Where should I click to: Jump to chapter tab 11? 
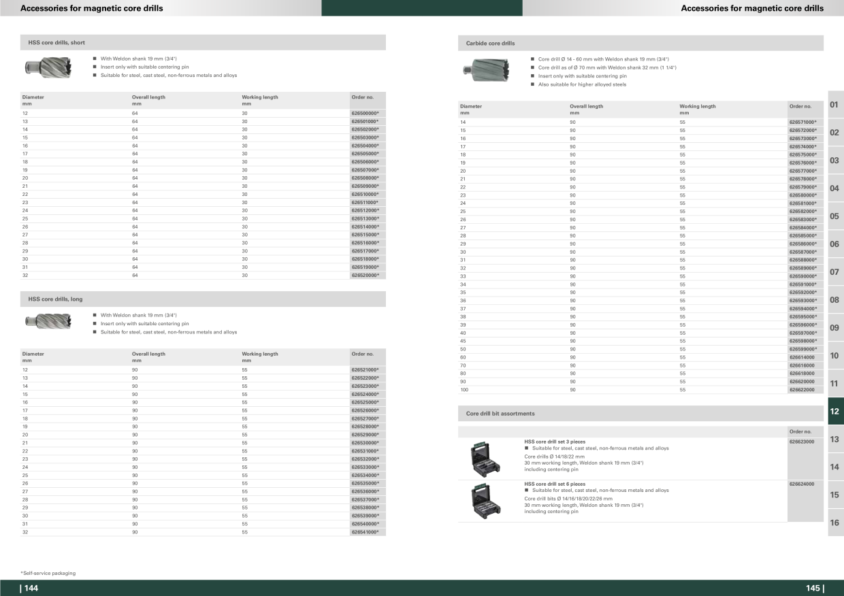coord(835,384)
